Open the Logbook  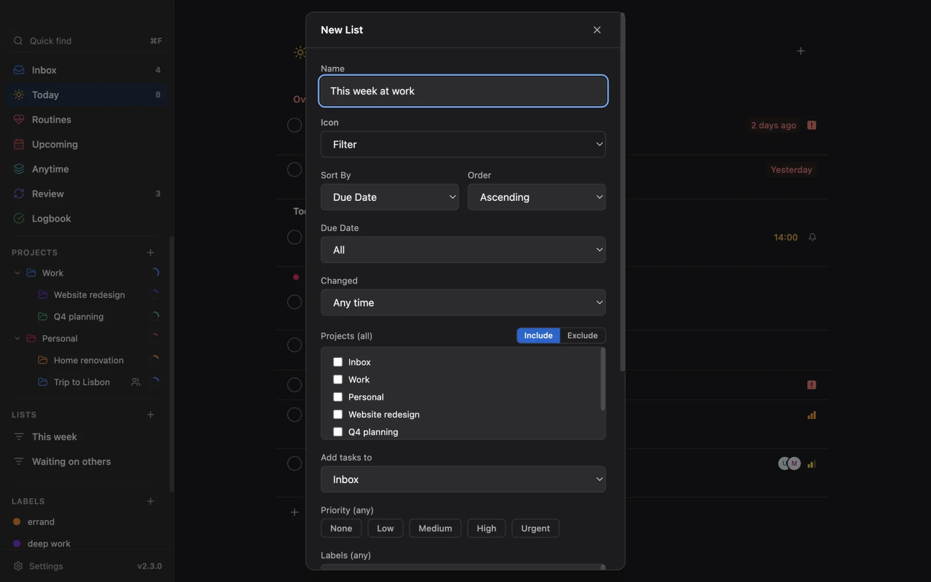(87, 218)
